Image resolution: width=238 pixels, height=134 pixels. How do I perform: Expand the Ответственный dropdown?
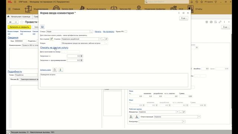point(199,117)
